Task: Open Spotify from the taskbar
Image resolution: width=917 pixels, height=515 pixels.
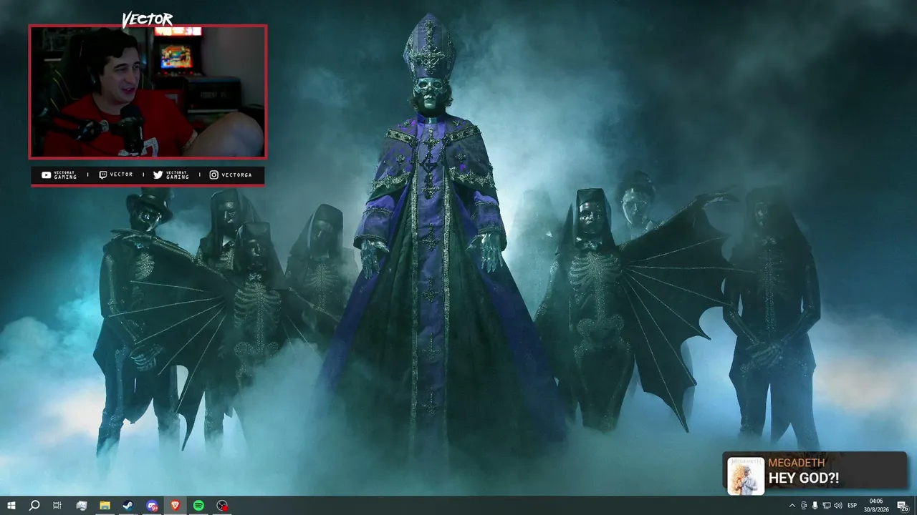Action: 198,506
